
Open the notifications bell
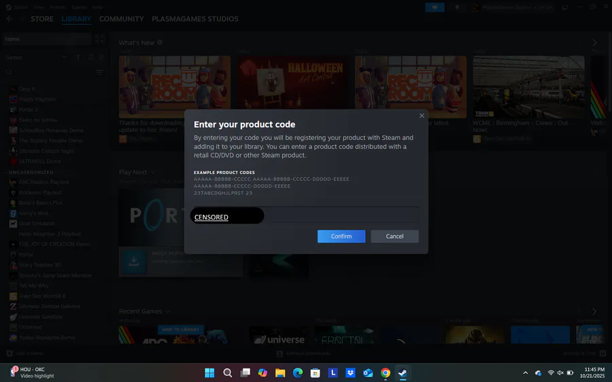point(457,7)
